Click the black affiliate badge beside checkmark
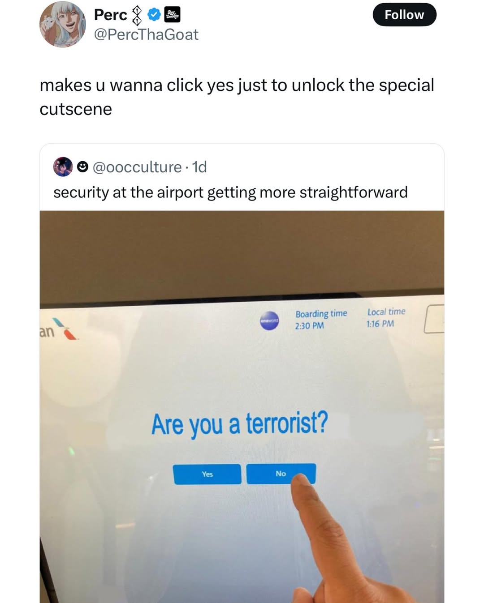This screenshot has width=484, height=603. point(173,15)
